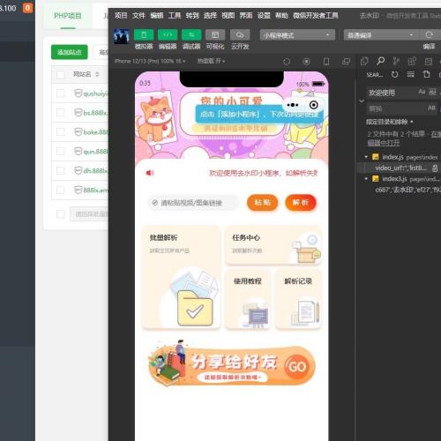Open the 解析记录 card
The height and width of the screenshot is (441, 441).
298,299
